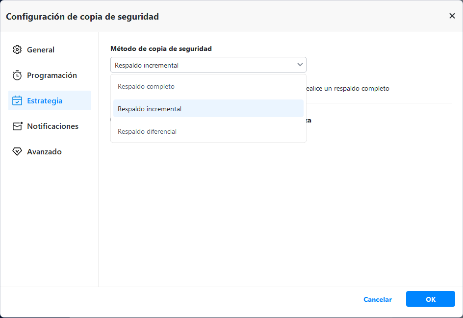Click the stopwatch icon for Programación

coord(17,75)
